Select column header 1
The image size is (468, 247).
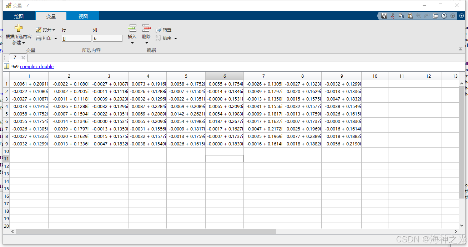(x=29, y=76)
